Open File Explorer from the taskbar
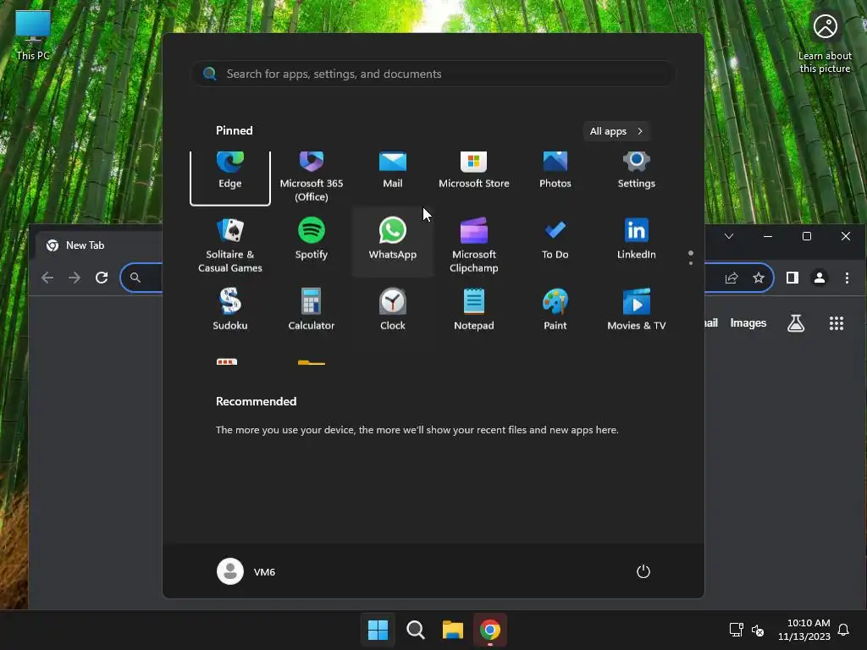The image size is (867, 650). point(453,630)
